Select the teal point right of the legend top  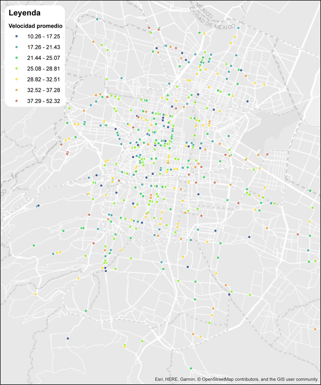[97, 19]
